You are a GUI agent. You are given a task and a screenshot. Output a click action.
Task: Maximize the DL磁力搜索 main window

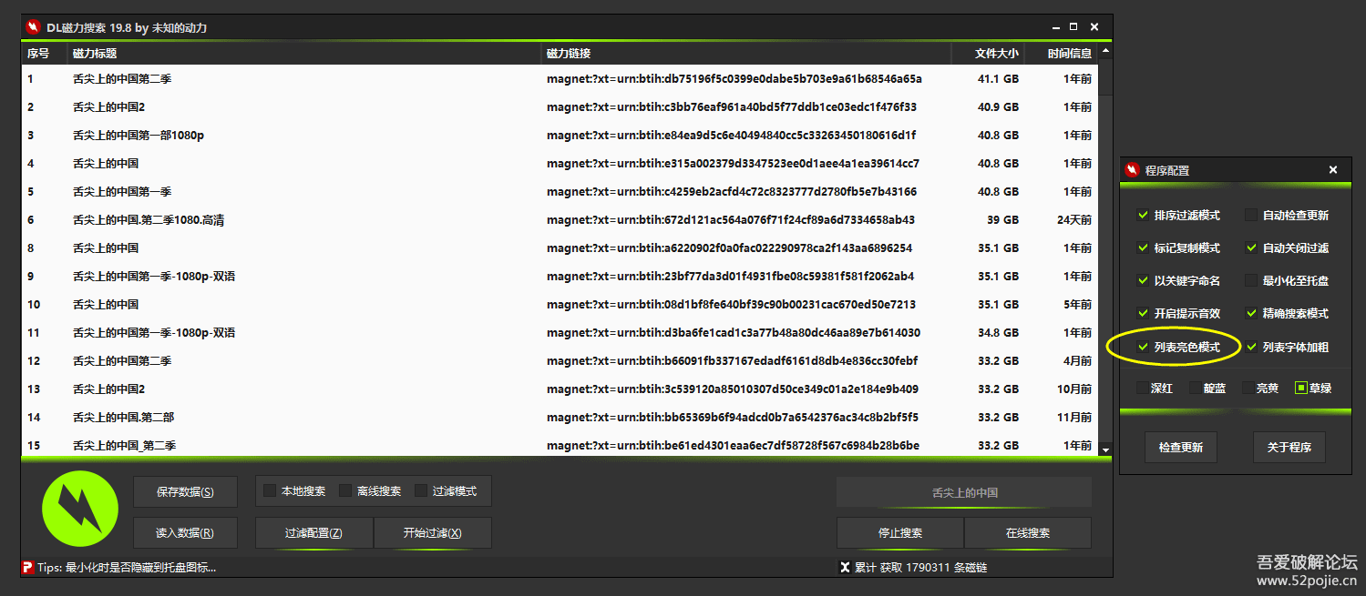(x=1073, y=27)
